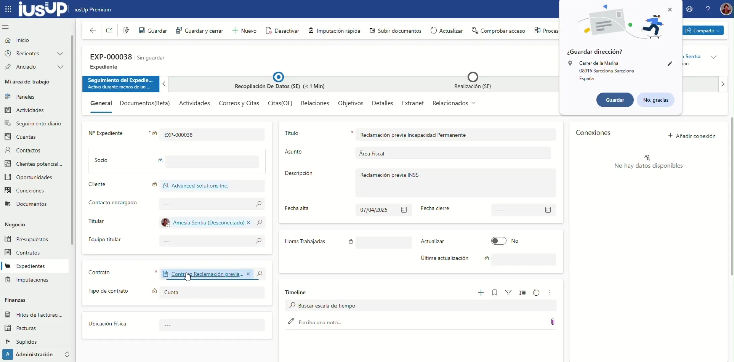This screenshot has width=734, height=362.
Task: Click the Timeline filter funnel icon
Action: [x=508, y=293]
